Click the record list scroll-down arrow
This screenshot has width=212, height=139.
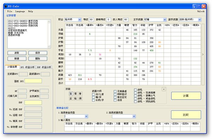pyautogui.click(x=49, y=46)
